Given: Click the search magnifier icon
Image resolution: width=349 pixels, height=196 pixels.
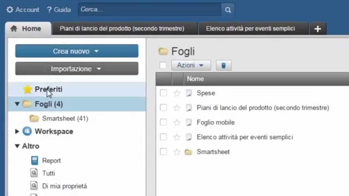Looking at the screenshot, I should point(228,10).
